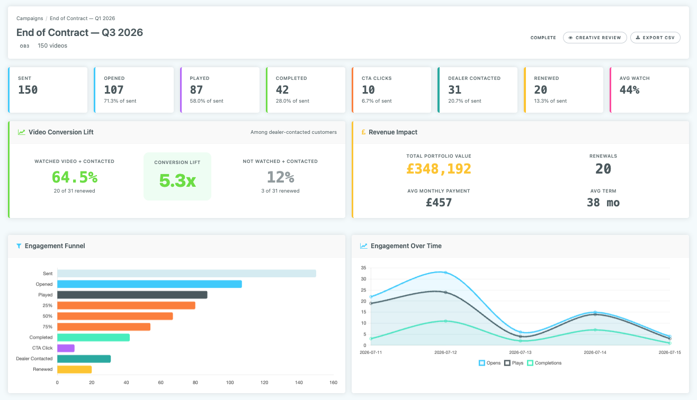The width and height of the screenshot is (697, 400).
Task: Click the highlighted 5.3x Conversion Lift badge
Action: pos(177,176)
